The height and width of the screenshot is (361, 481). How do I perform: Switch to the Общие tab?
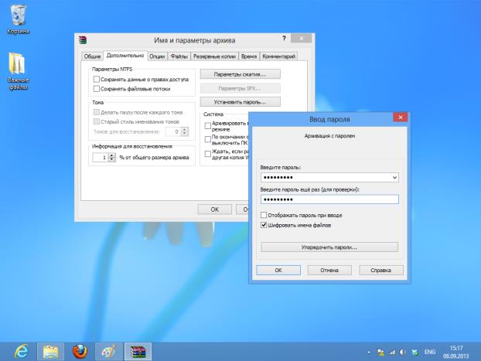click(92, 56)
